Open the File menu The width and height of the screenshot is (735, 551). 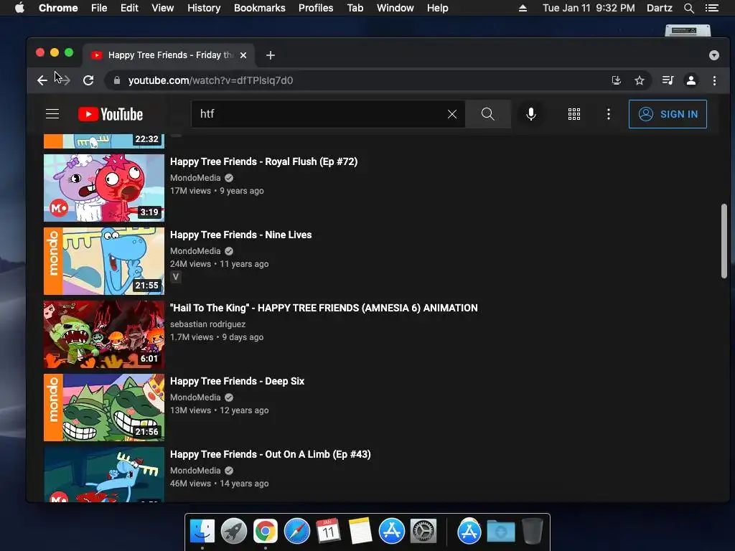(x=99, y=8)
